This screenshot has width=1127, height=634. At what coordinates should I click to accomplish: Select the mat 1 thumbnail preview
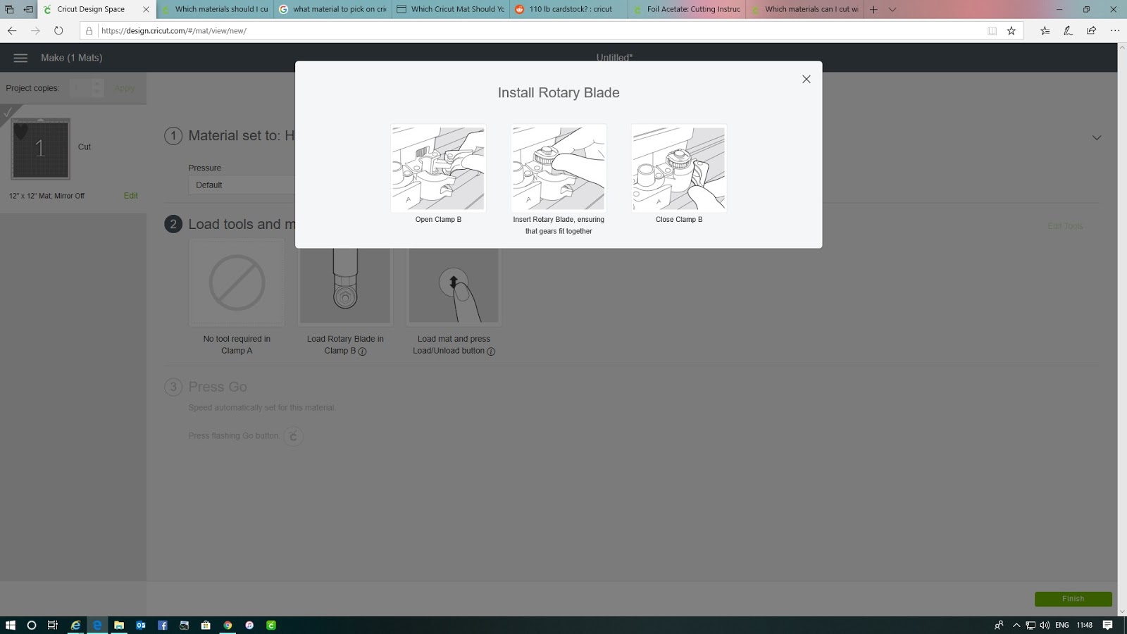tap(40, 149)
